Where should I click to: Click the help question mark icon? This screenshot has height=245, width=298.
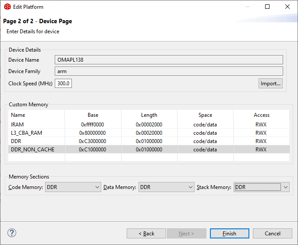click(12, 233)
